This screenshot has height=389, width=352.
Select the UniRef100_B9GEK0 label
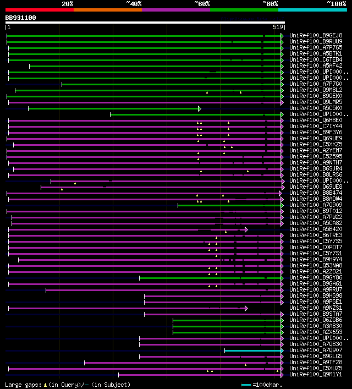[316, 96]
